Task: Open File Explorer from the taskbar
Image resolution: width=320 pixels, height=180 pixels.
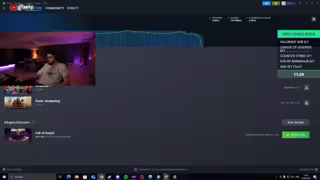Action: click(76, 176)
